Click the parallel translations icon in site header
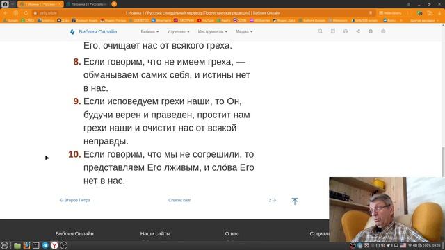Screen dimensions: 445x250 333,31
